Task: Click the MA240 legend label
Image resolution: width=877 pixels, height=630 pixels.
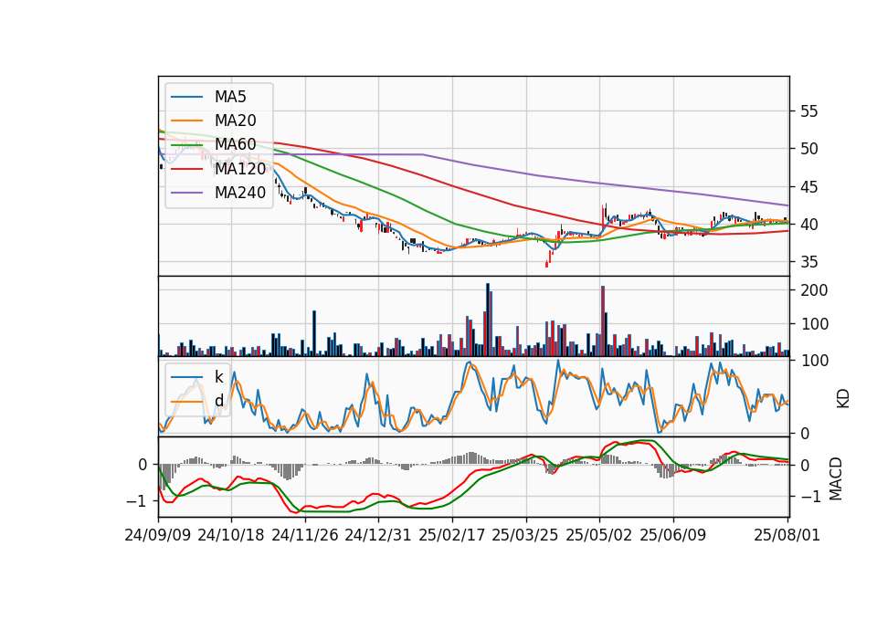Action: [240, 193]
